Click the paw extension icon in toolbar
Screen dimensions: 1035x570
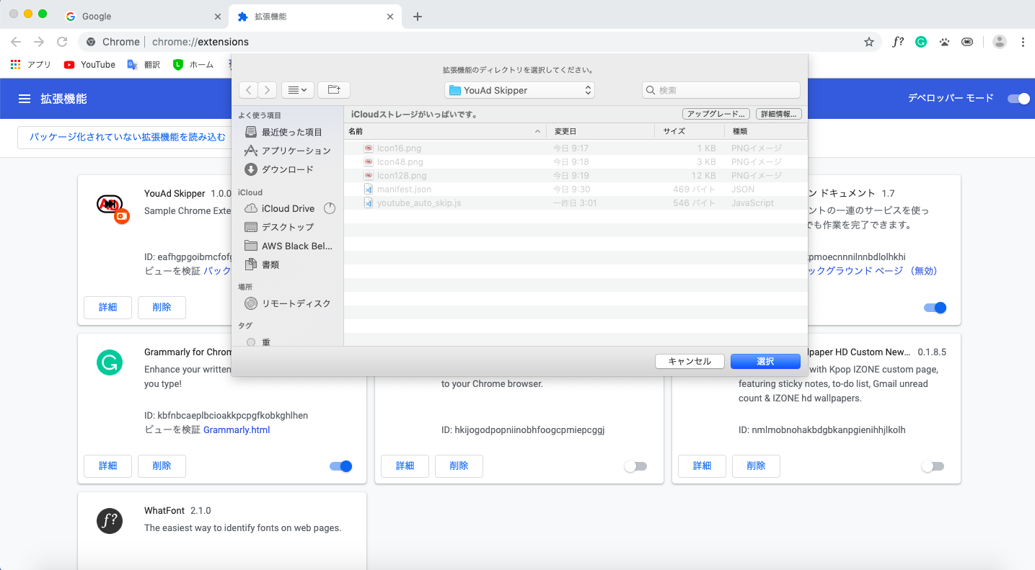[944, 42]
